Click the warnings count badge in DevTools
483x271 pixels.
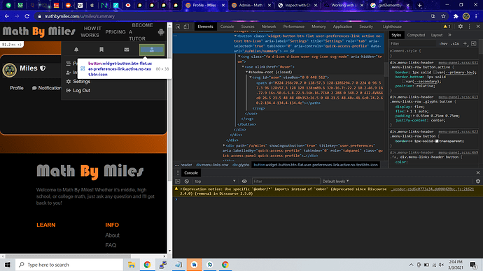(x=447, y=27)
